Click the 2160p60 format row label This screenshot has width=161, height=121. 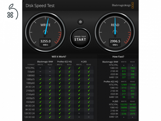[x=30, y=94]
